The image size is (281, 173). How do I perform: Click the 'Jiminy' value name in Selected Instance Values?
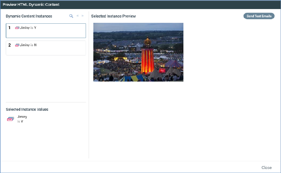pyautogui.click(x=22, y=117)
